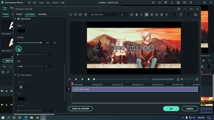
Task: Click the justify text alignment icon
Action: click(162, 15)
